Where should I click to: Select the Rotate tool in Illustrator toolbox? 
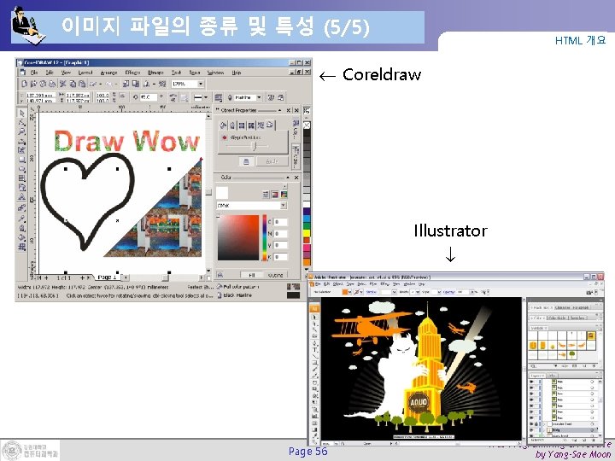tap(314, 382)
